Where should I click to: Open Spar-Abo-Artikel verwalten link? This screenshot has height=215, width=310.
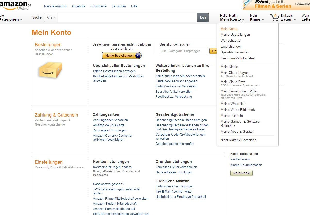pos(174,92)
